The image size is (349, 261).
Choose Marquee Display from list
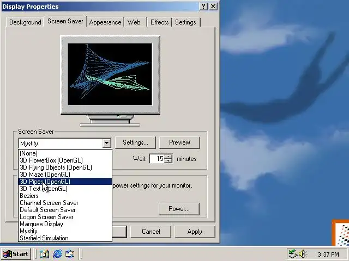point(65,224)
